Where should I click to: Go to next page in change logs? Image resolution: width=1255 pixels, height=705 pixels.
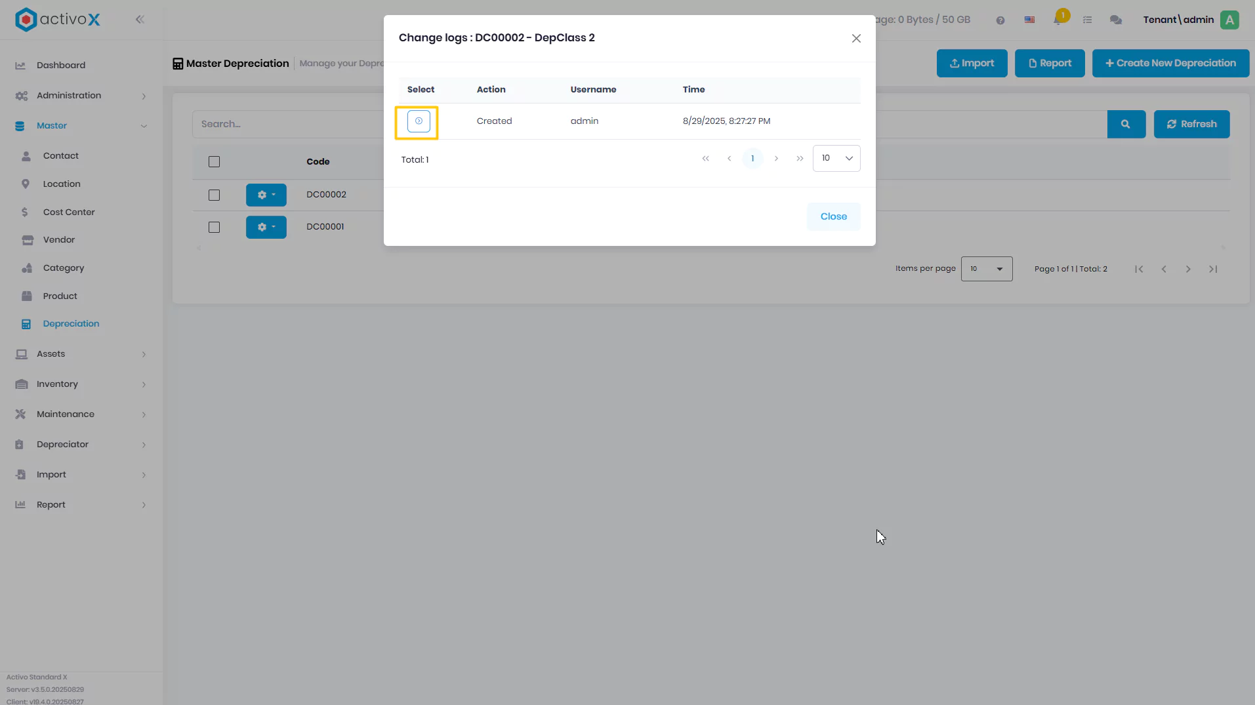776,159
